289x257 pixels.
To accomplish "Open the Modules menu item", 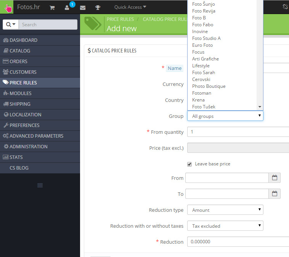I will coord(40,94).
